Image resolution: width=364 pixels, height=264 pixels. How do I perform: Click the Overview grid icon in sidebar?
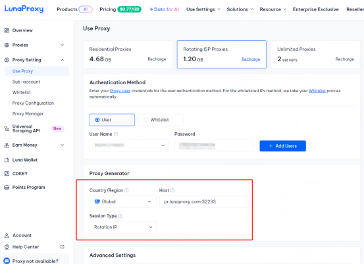(7, 30)
